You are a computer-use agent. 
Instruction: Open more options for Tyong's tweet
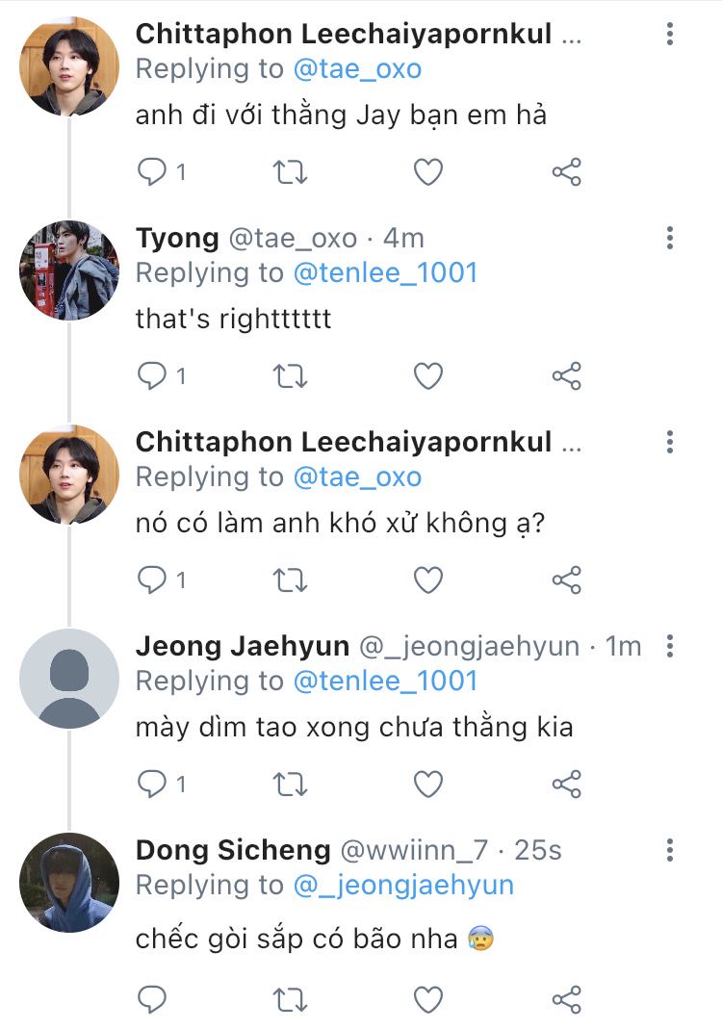[x=670, y=238]
